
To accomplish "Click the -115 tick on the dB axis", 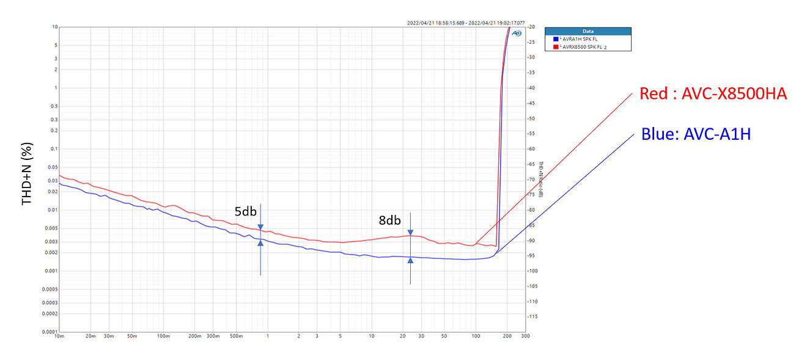I will coord(532,316).
